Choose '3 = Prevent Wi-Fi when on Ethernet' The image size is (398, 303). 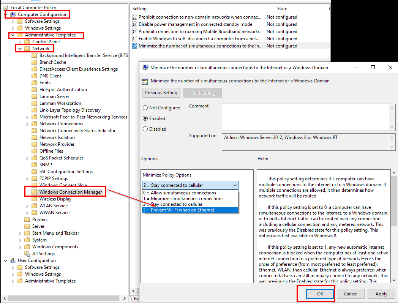pos(190,210)
